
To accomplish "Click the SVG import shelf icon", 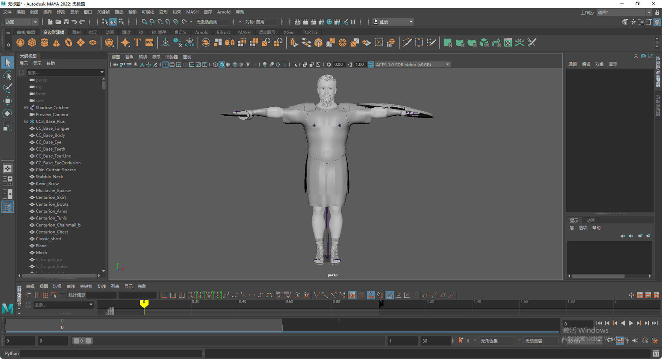I will pyautogui.click(x=149, y=43).
